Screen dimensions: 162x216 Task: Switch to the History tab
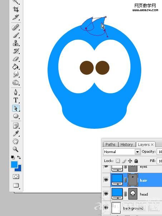[127, 144]
